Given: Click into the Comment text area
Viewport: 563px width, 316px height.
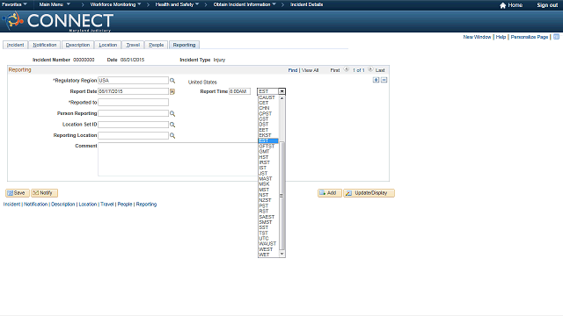Looking at the screenshot, I should coord(178,160).
